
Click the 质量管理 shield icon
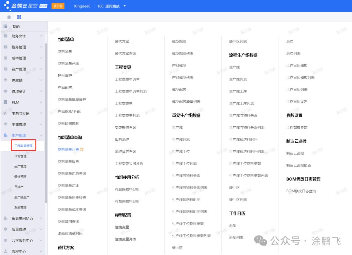click(x=6, y=229)
